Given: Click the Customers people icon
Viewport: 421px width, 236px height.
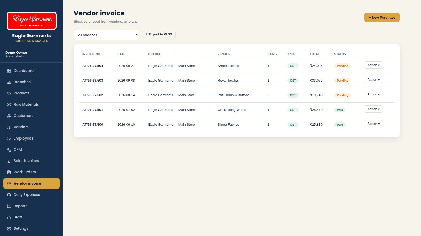Looking at the screenshot, I should tap(9, 116).
